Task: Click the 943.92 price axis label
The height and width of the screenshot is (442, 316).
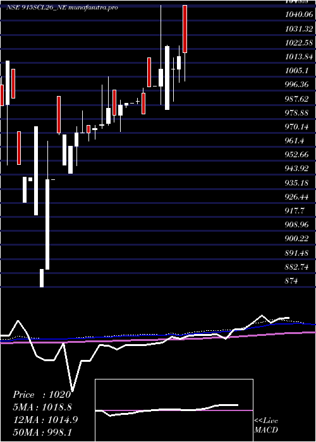Action: click(x=297, y=169)
